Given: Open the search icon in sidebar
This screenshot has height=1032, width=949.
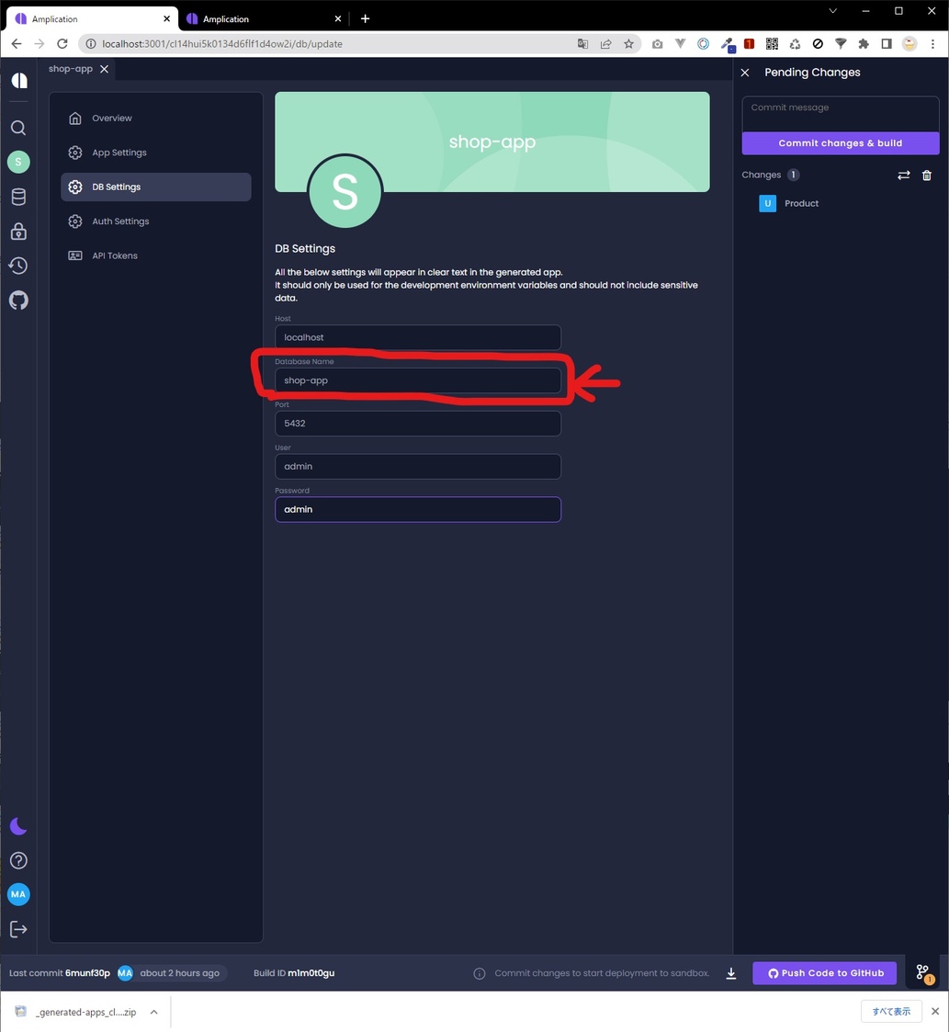Looking at the screenshot, I should 18,128.
